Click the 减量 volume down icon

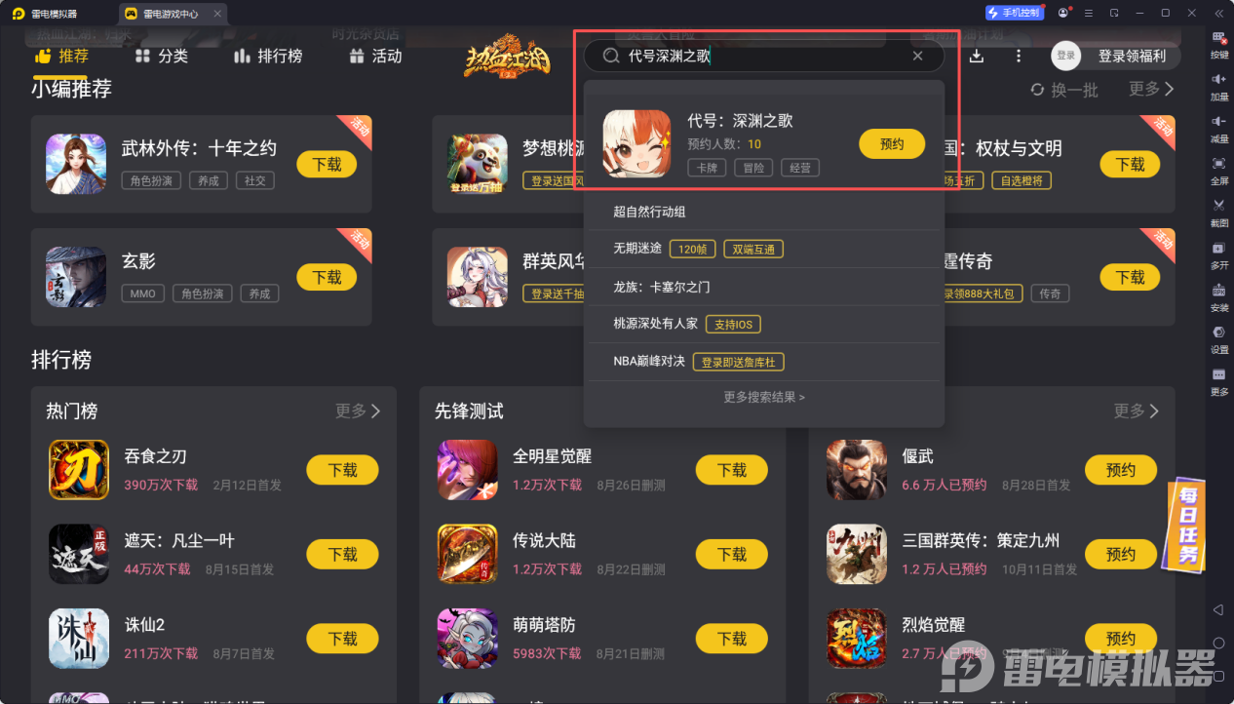point(1218,129)
